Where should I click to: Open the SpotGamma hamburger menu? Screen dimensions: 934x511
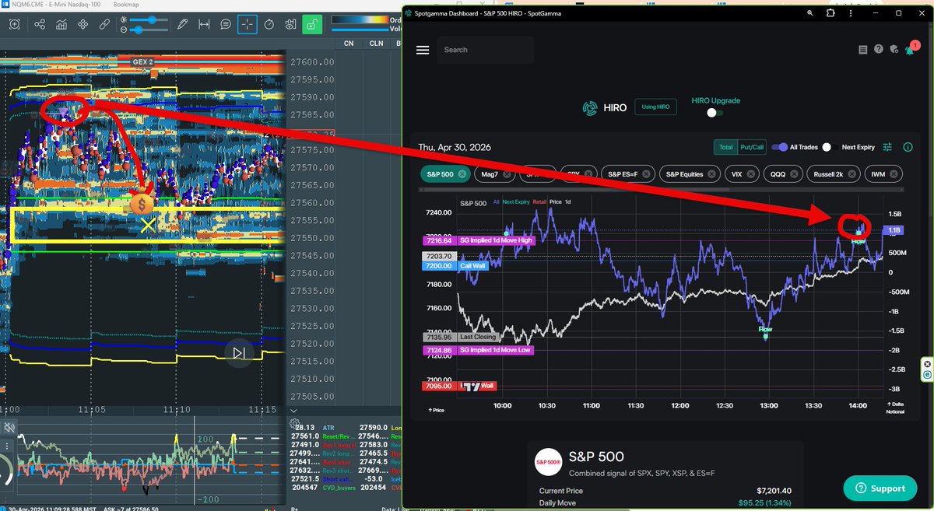click(423, 50)
